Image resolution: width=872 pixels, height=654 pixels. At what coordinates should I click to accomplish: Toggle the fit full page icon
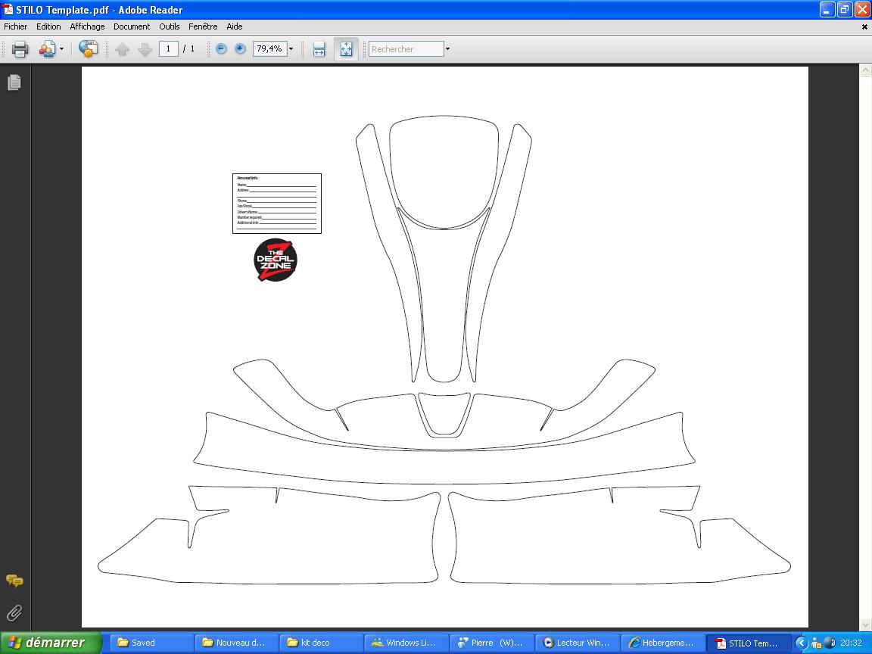(346, 49)
